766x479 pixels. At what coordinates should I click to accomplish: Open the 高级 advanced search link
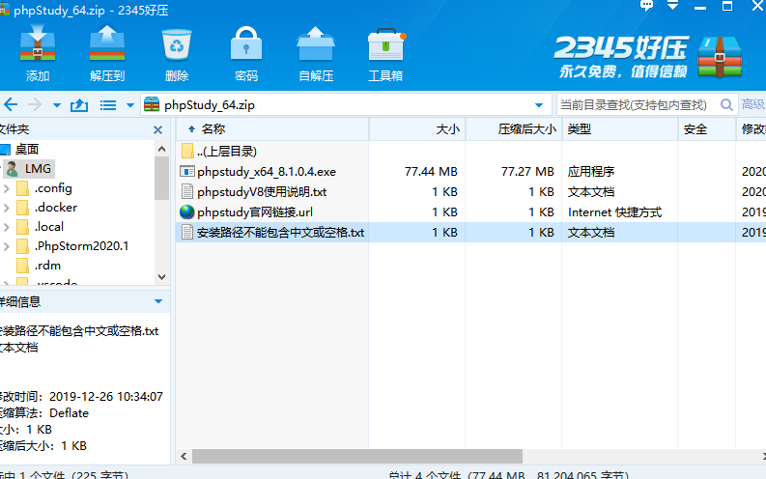click(x=753, y=104)
